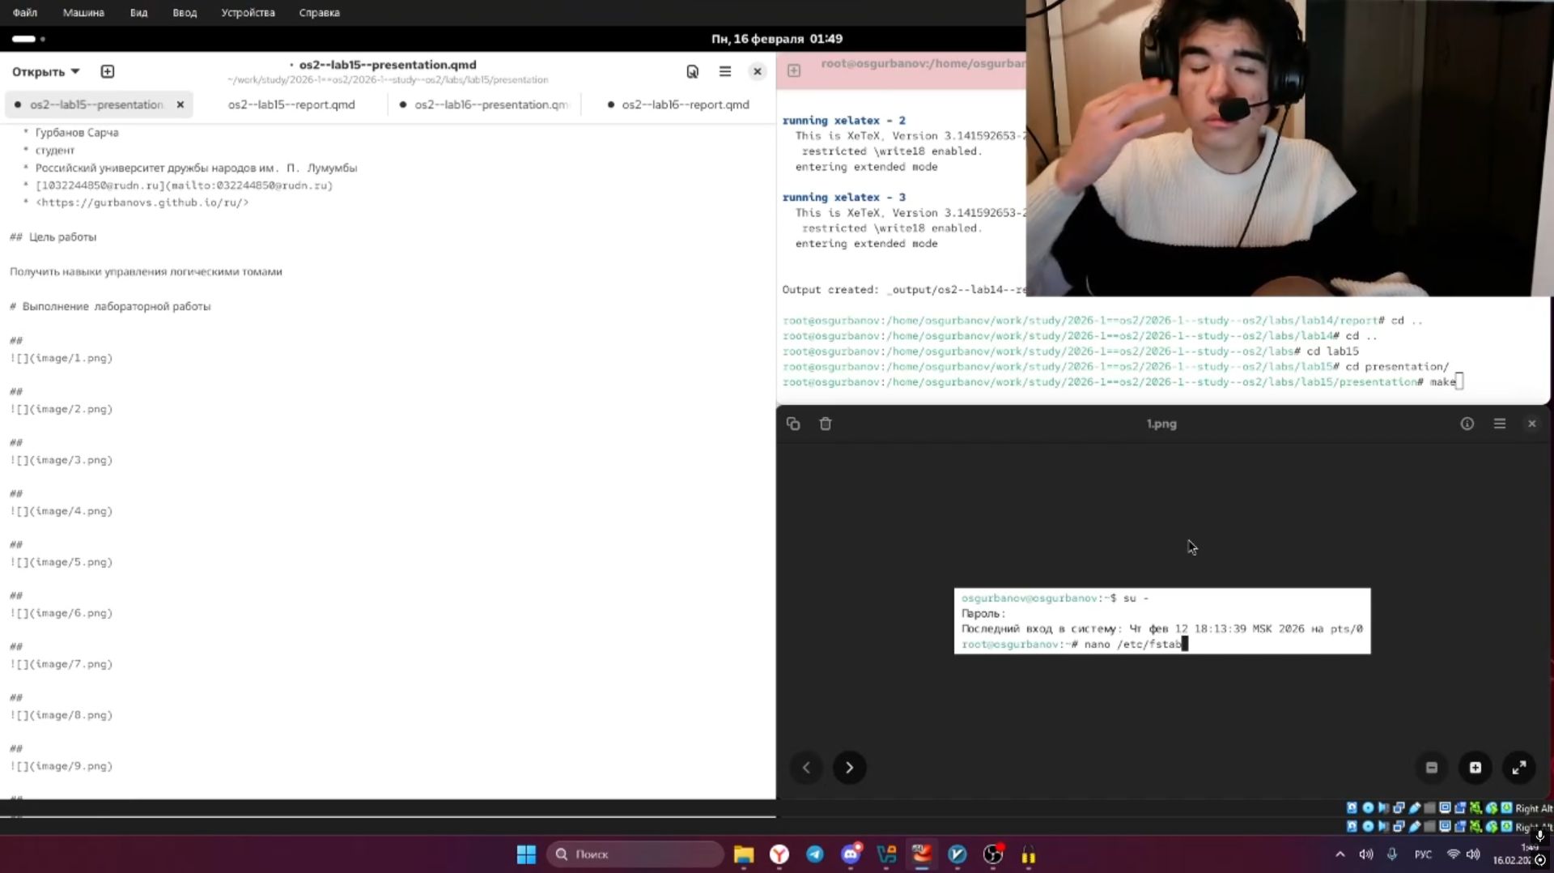
Task: Close the os2--lab15--presentation tab
Action: (180, 104)
